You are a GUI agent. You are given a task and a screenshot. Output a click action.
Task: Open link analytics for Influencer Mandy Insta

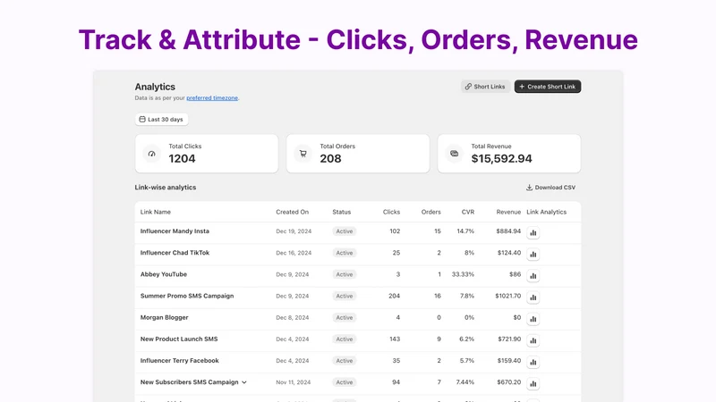533,232
